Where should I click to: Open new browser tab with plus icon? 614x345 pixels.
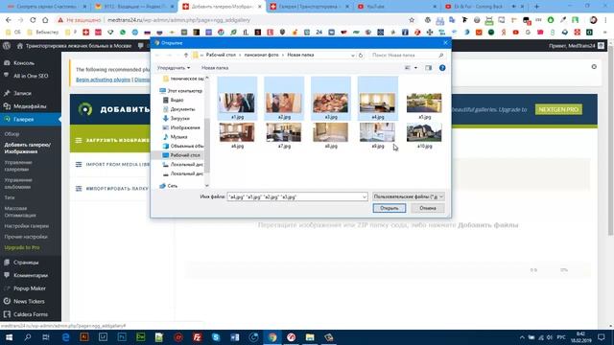tap(537, 7)
